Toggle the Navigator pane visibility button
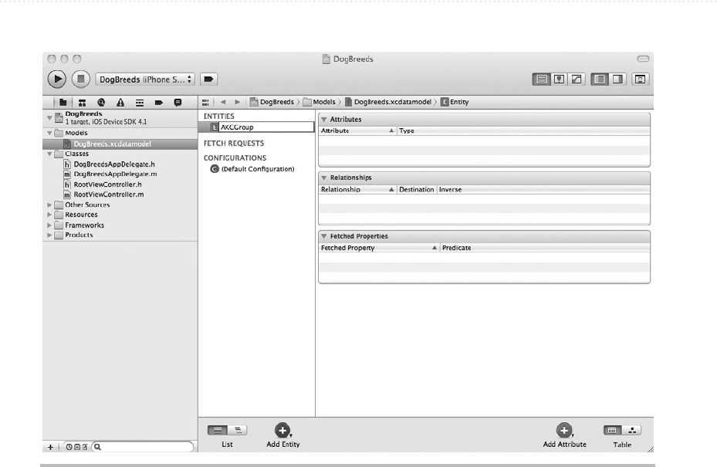This screenshot has width=717, height=467. 600,80
